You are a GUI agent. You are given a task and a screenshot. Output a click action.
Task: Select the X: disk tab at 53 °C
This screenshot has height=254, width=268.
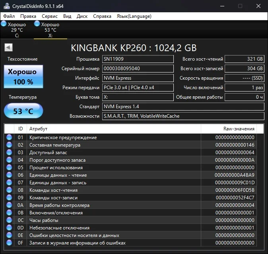coord(50,30)
